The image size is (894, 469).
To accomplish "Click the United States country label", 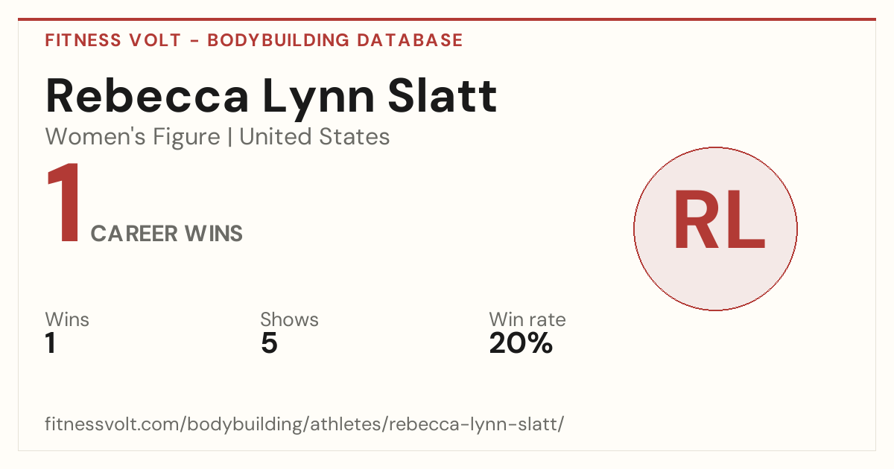I will click(314, 137).
